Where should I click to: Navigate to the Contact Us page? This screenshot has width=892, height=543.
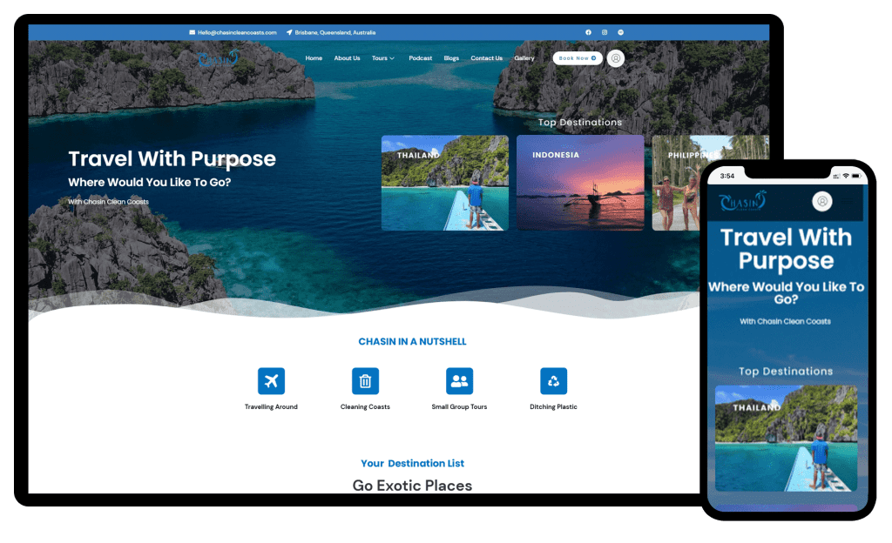click(x=486, y=58)
